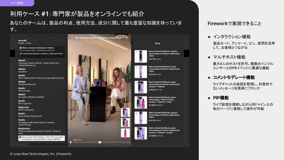This screenshot has height=160, width=284.
Task: Click the video title 'Moc kobiecego blondu'
Action: pos(98,38)
